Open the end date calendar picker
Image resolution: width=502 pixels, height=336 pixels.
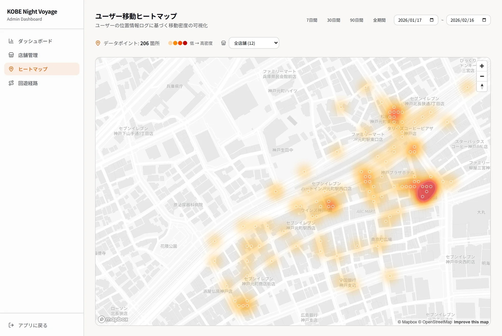484,20
